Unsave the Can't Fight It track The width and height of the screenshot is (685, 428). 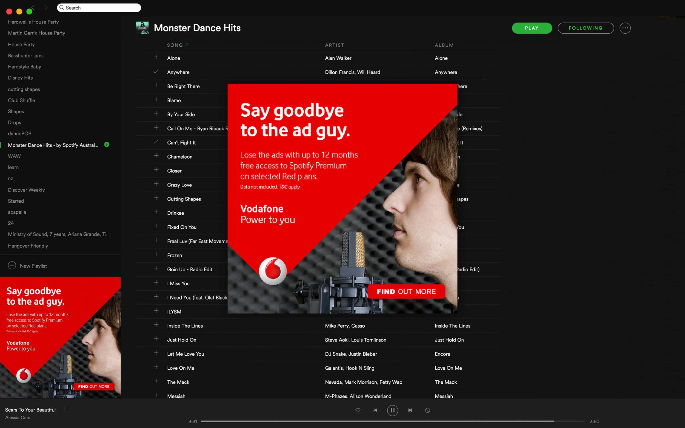156,142
